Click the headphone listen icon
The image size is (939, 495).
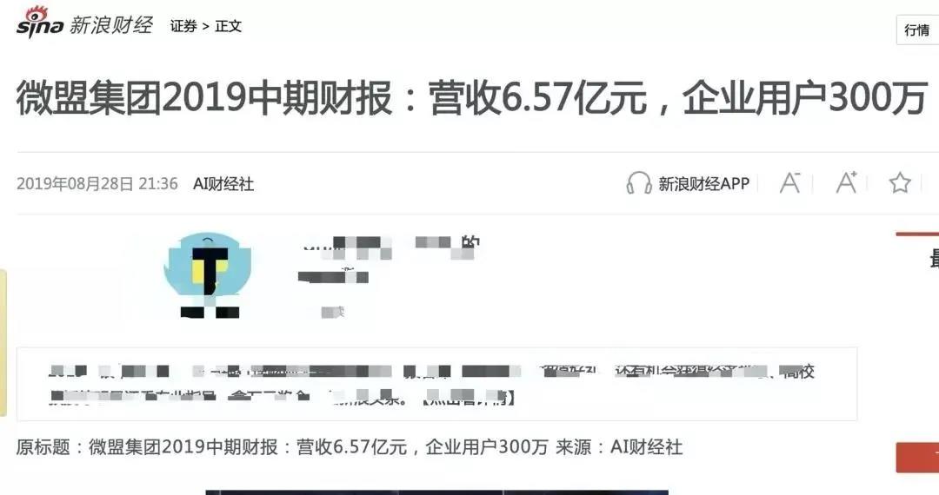(x=638, y=183)
